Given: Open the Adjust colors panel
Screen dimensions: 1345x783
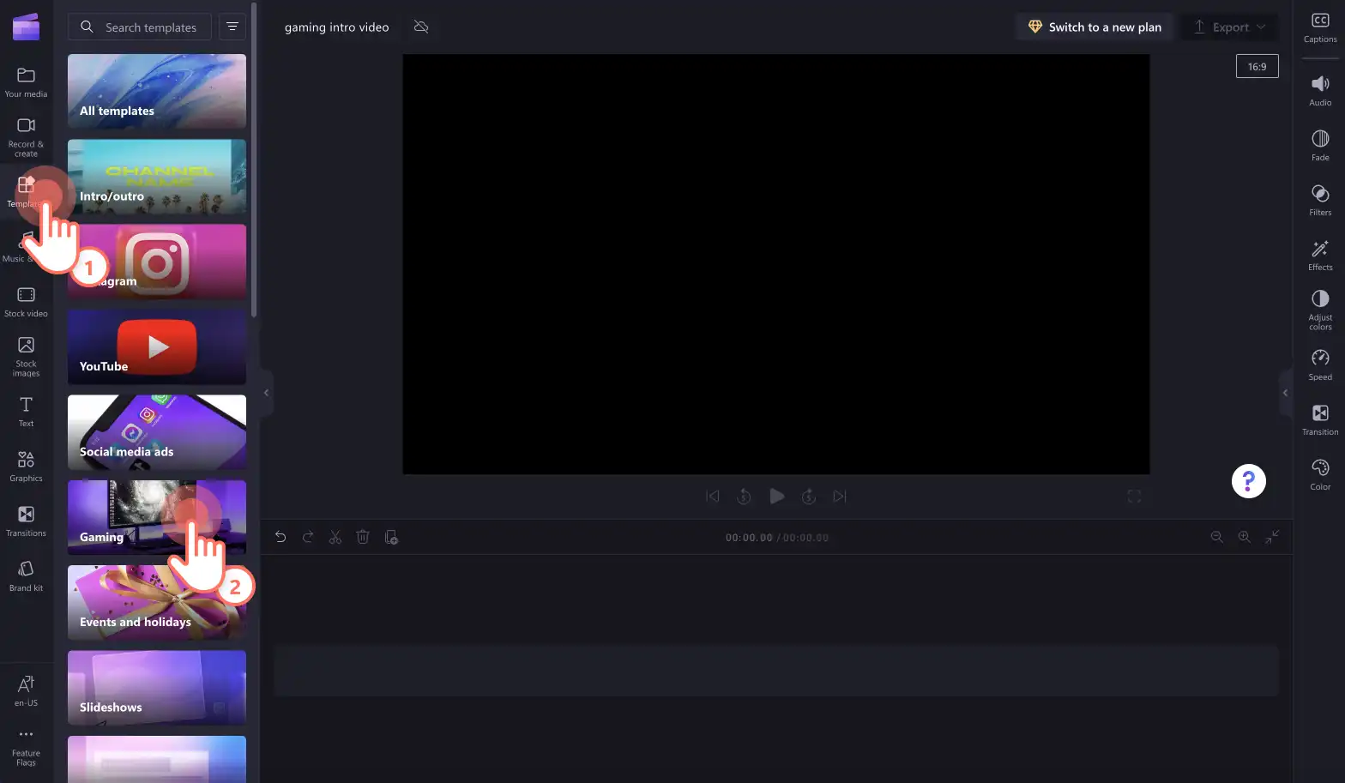Looking at the screenshot, I should (x=1320, y=310).
